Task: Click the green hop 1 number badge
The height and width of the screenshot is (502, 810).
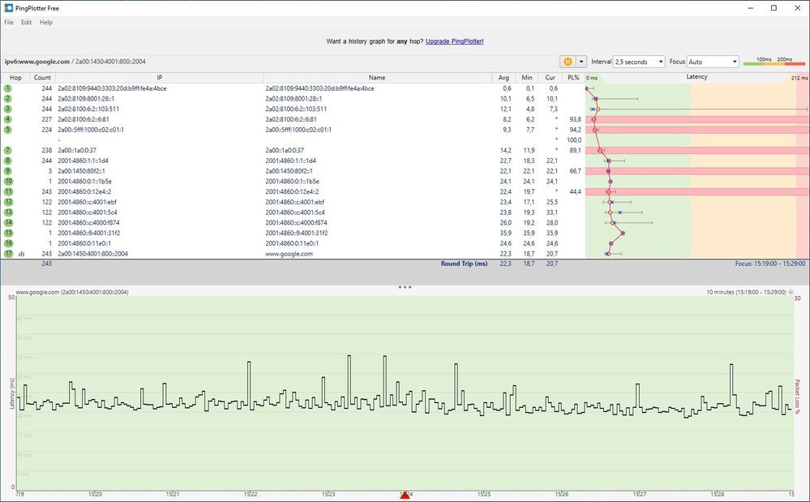Action: 7,88
